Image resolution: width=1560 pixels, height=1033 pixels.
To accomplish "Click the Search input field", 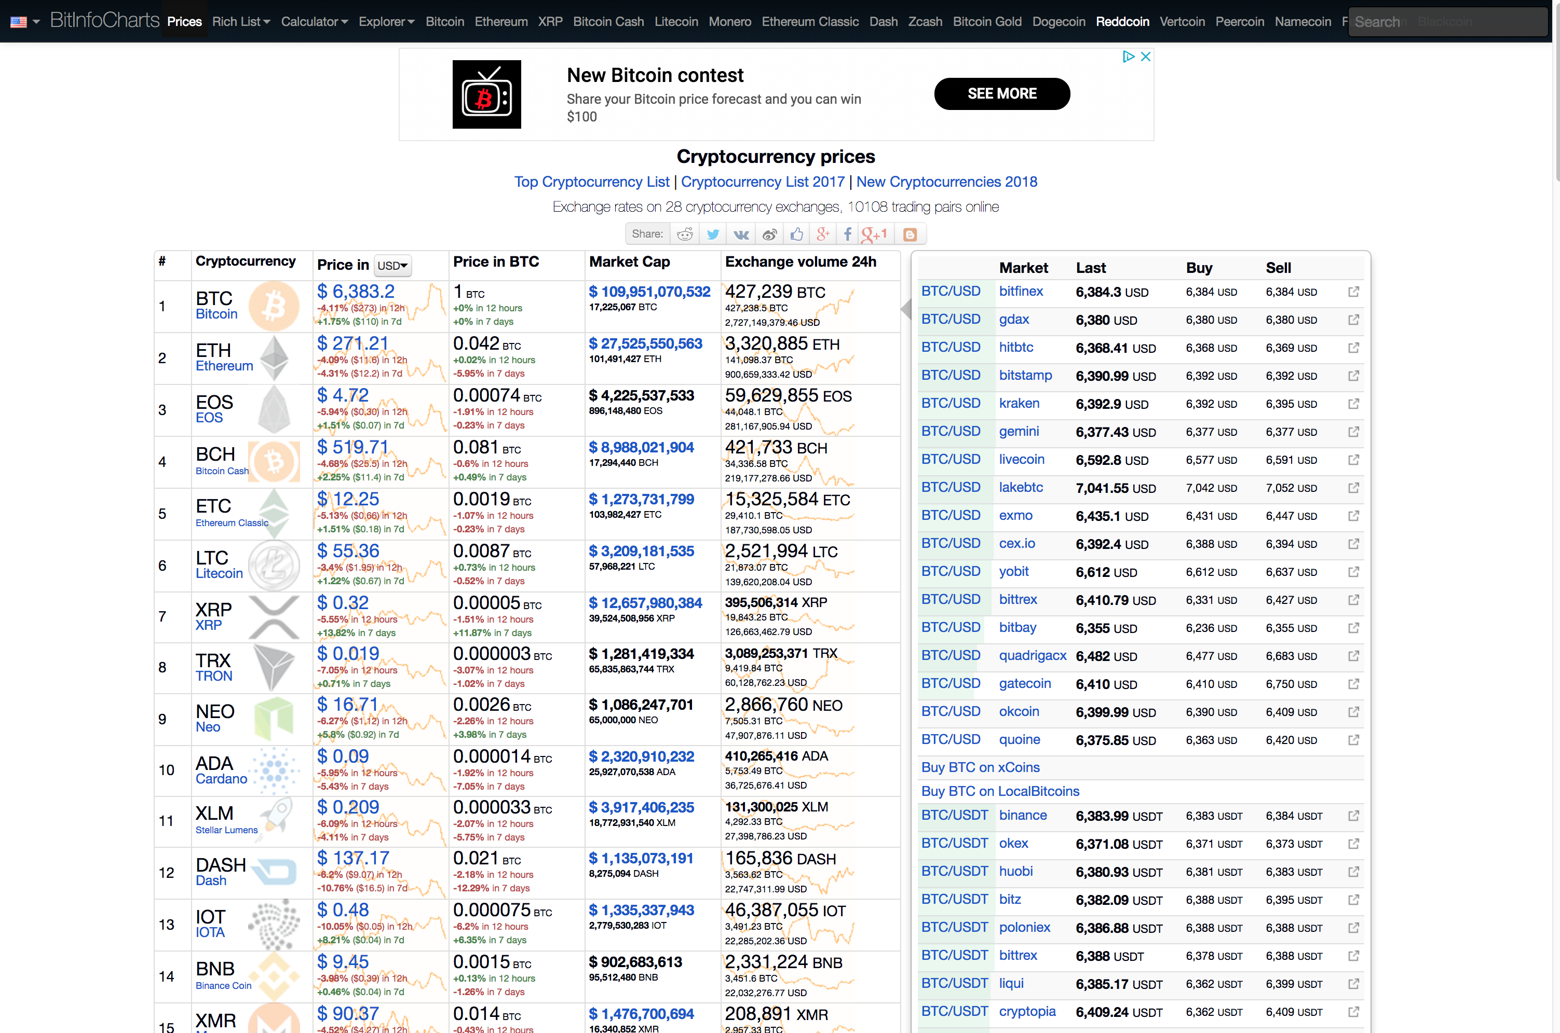I will (x=1447, y=22).
